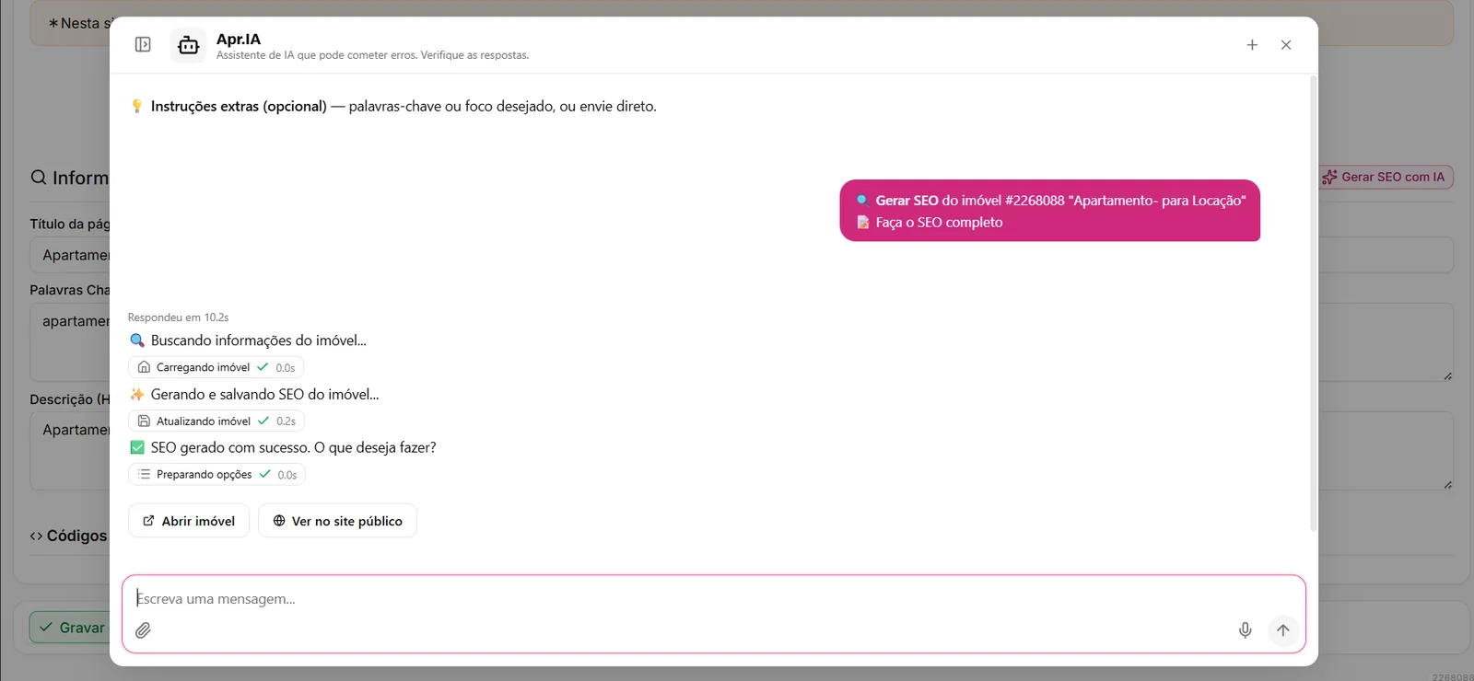Open the Abrir imóvel button
This screenshot has height=681, width=1474.
189,521
